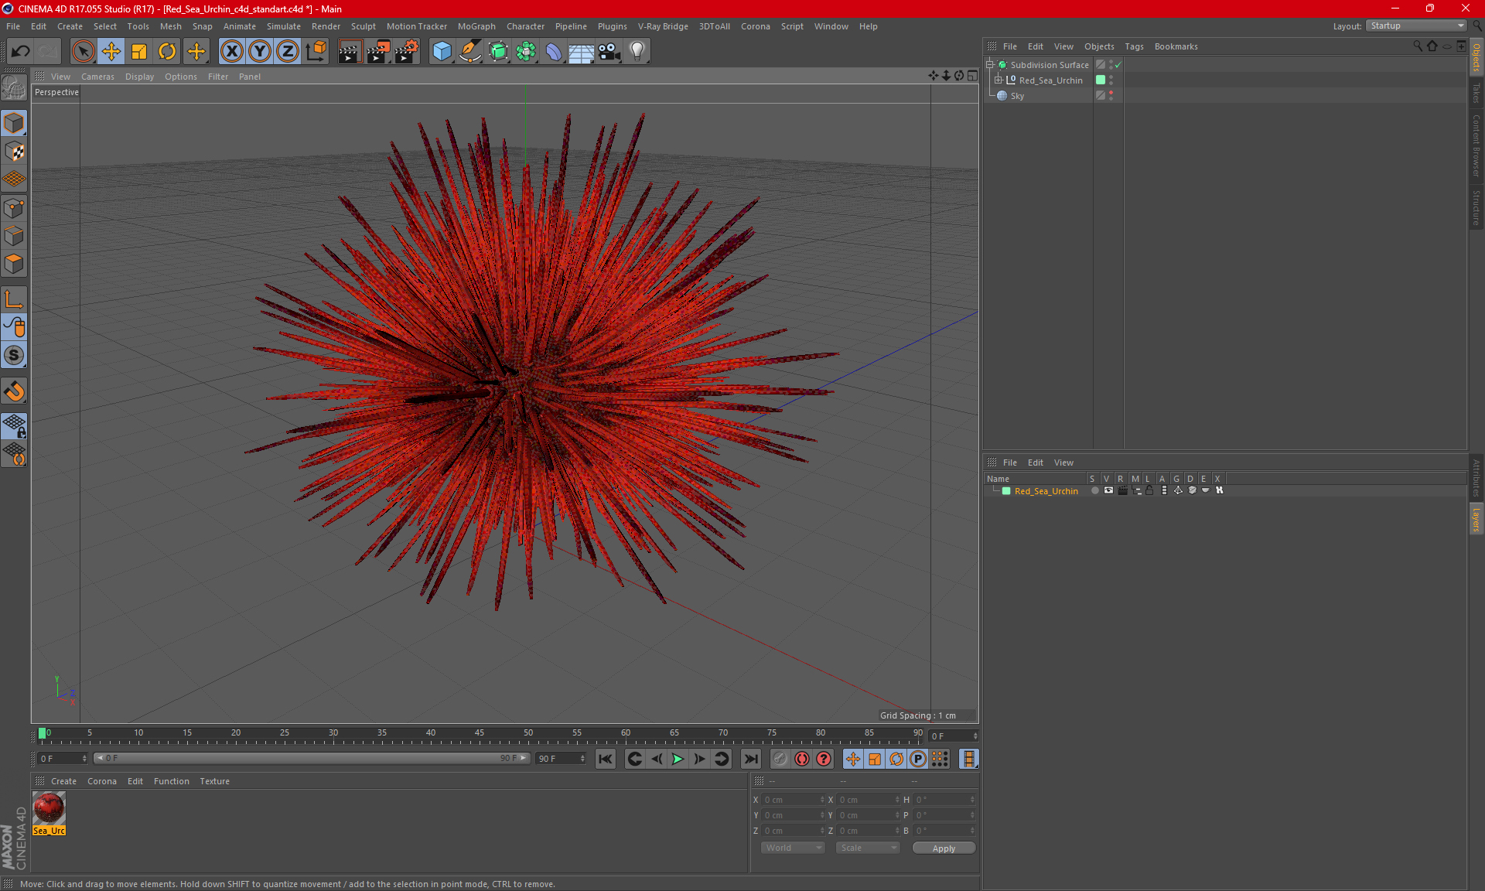1485x891 pixels.
Task: Open the deformer bend icon
Action: (554, 52)
